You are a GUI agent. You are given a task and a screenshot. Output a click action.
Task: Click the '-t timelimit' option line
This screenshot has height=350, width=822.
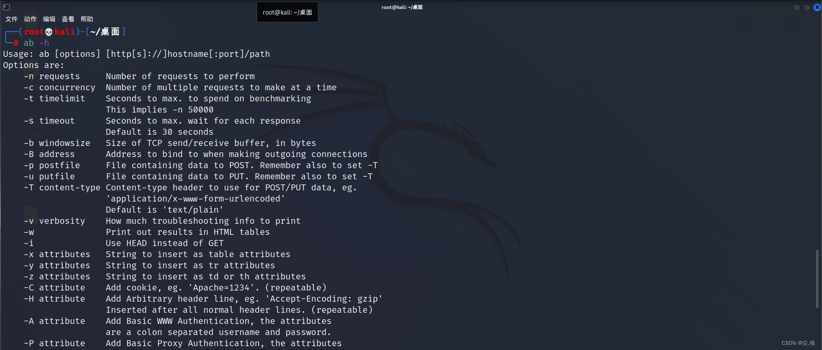tap(167, 98)
